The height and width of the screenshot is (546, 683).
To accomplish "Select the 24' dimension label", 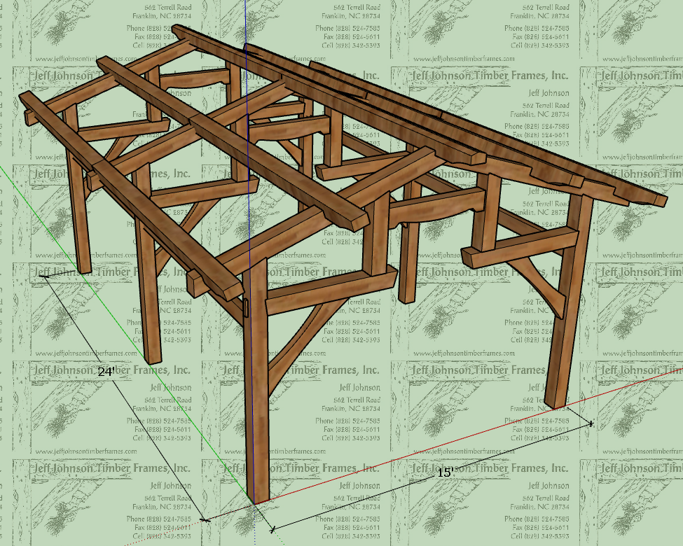I will tap(106, 372).
